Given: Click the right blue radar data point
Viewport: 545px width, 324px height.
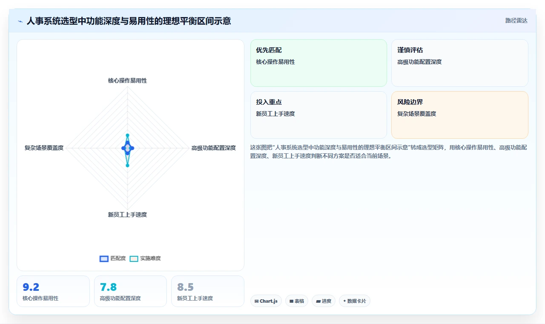Looking at the screenshot, I should 132,148.
